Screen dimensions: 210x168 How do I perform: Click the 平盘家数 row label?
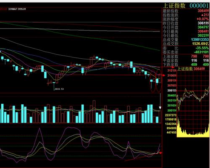[171, 60]
